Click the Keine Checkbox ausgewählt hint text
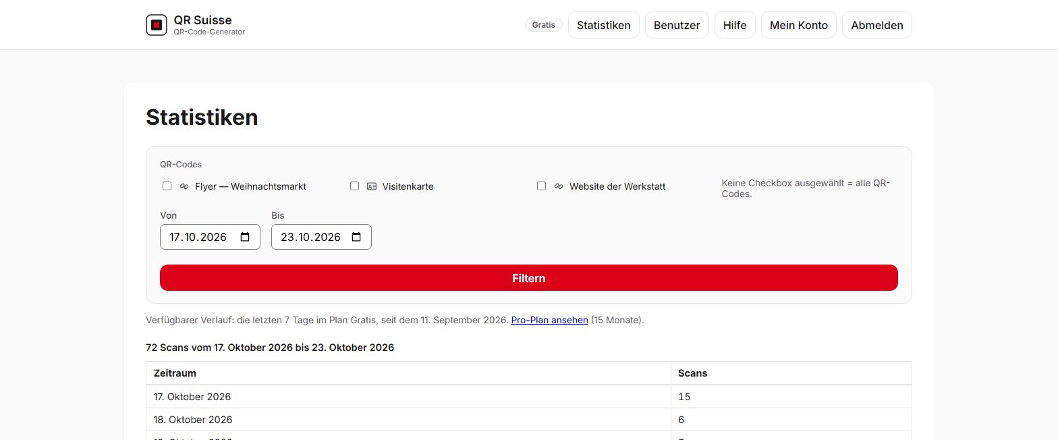The width and height of the screenshot is (1058, 440). coord(806,188)
